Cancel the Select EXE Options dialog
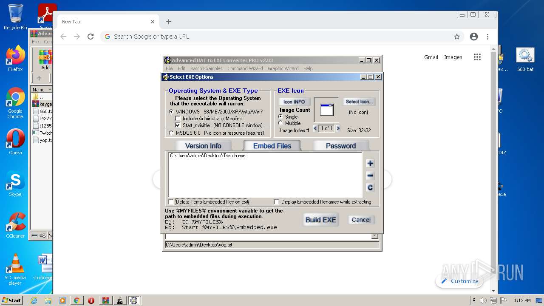This screenshot has width=544, height=306. pos(361,220)
